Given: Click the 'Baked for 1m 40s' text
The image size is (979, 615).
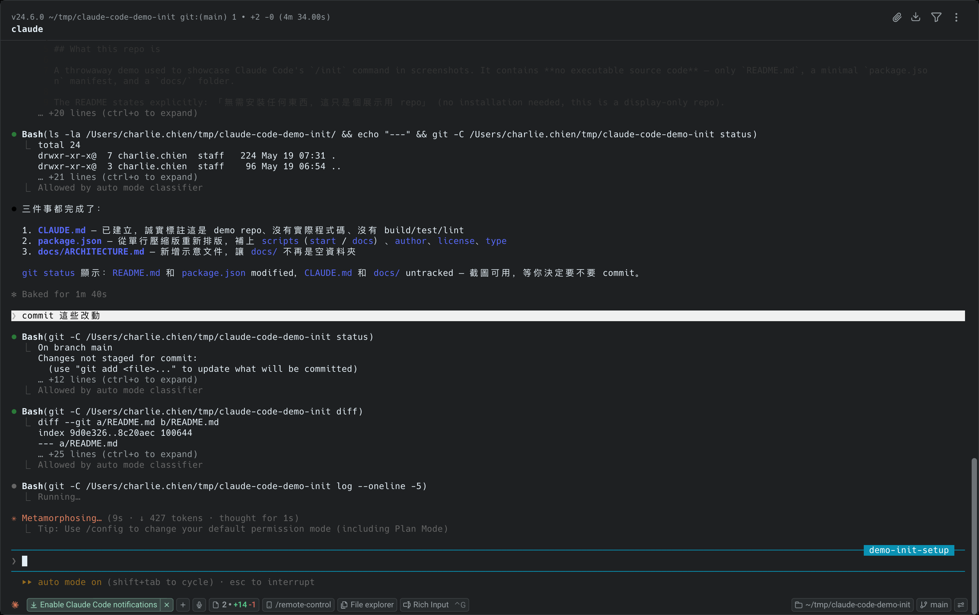Looking at the screenshot, I should pos(64,294).
